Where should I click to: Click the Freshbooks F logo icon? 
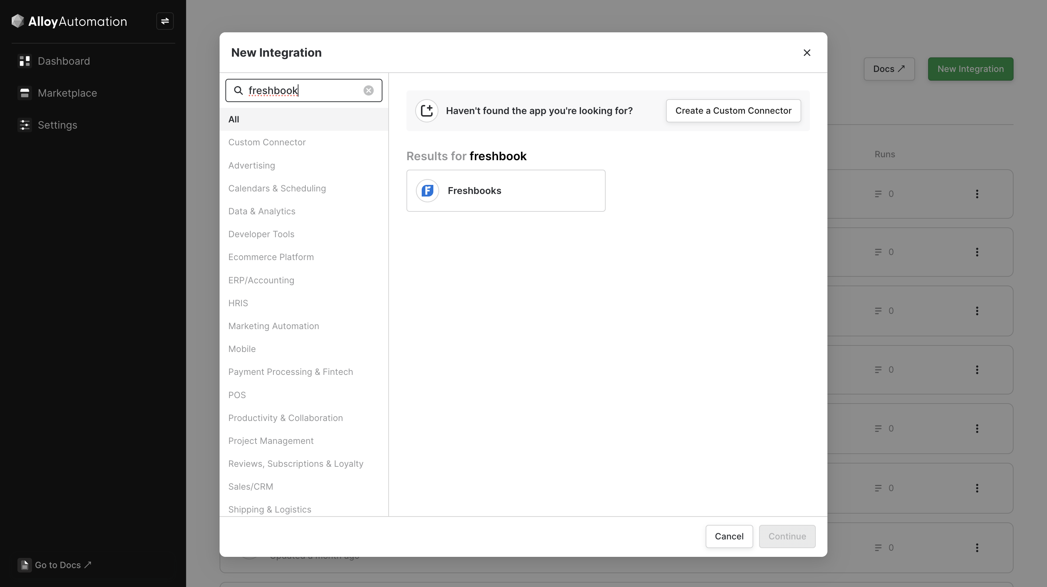(x=427, y=191)
